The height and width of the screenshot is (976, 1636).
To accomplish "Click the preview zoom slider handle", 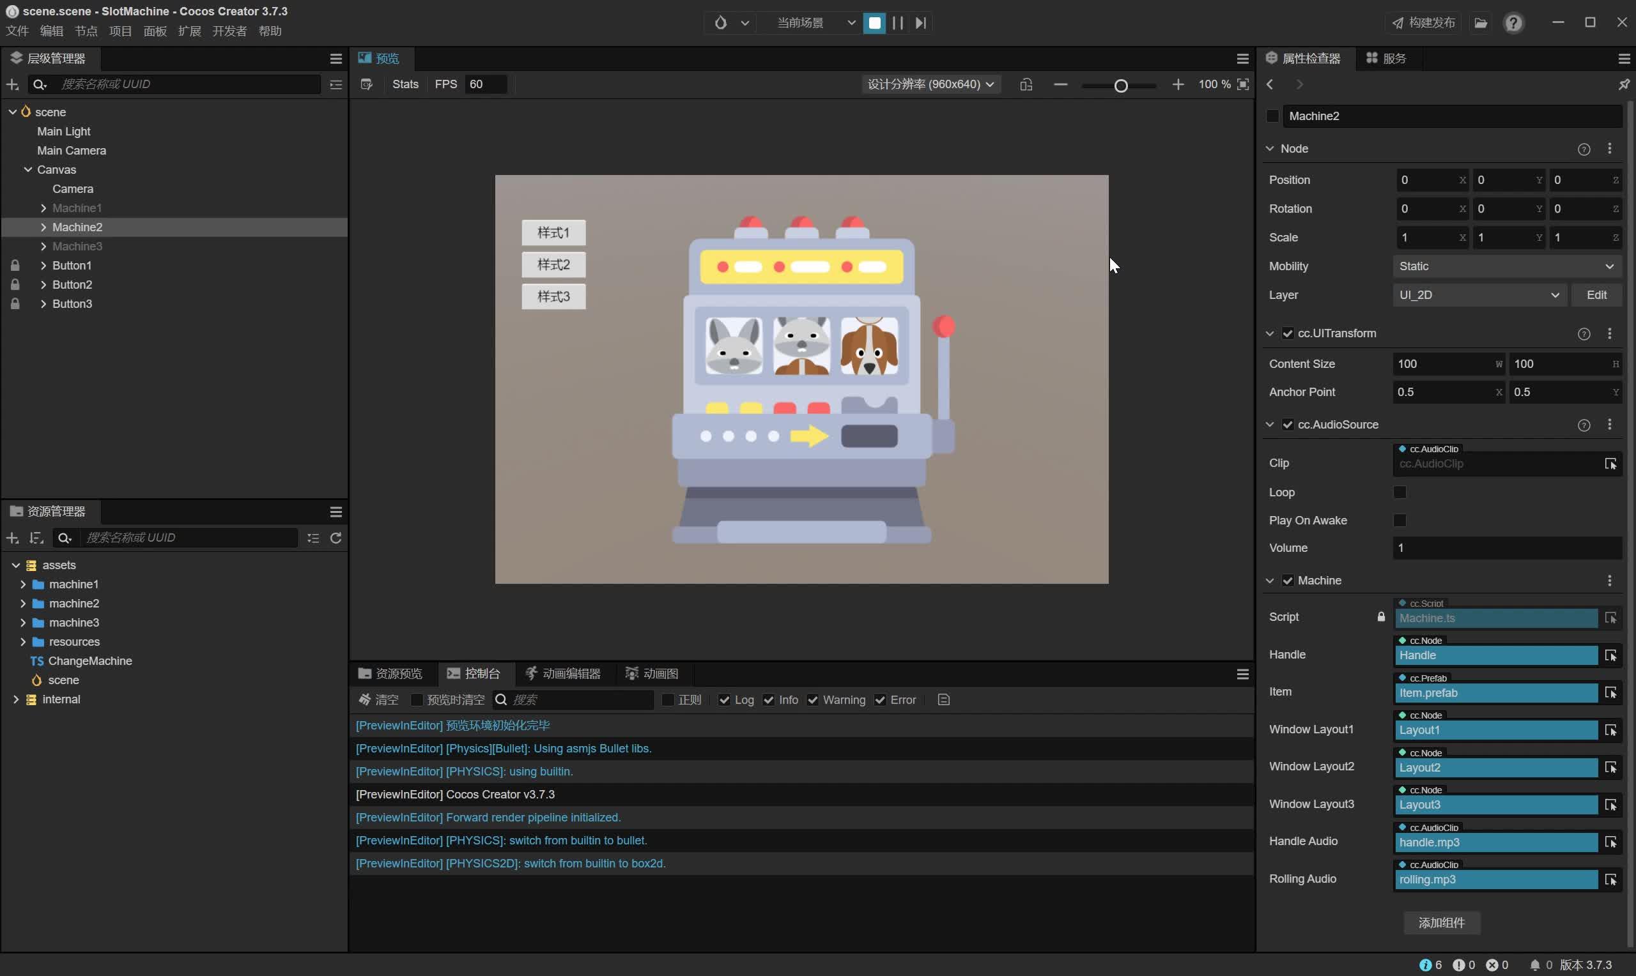I will tap(1121, 86).
